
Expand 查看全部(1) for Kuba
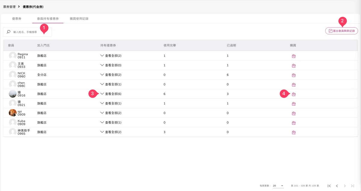pyautogui.click(x=111, y=123)
